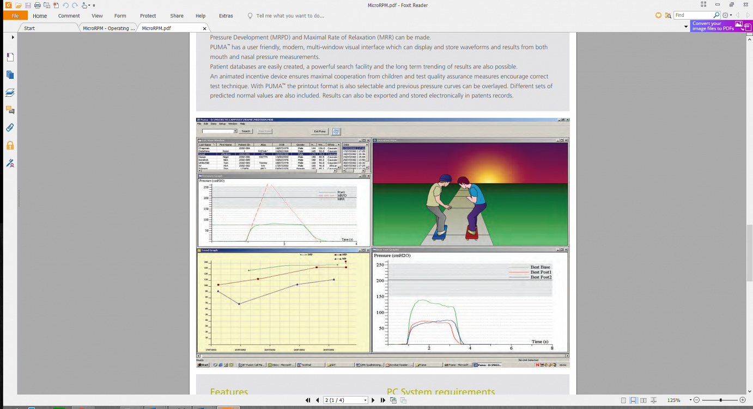753x409 pixels.
Task: Expand the zoom percentage dropdown
Action: click(x=690, y=400)
